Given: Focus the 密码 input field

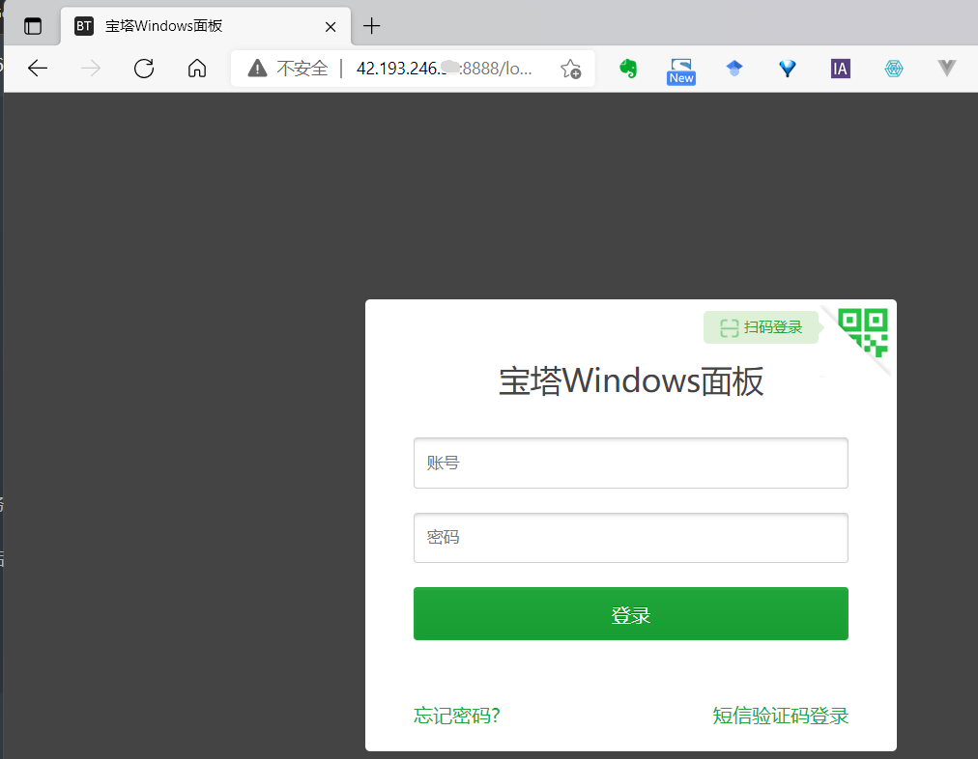Looking at the screenshot, I should (x=631, y=538).
